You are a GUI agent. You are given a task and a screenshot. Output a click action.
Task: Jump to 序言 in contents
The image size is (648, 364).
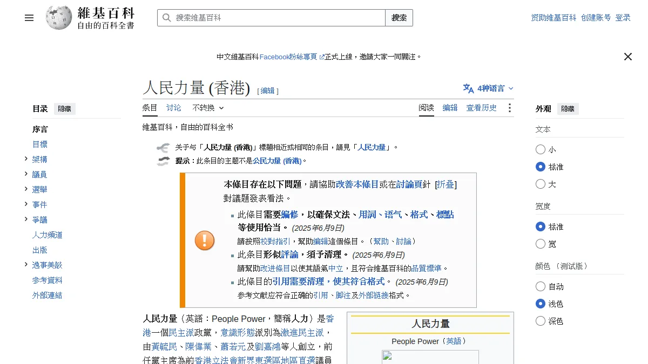pos(40,129)
